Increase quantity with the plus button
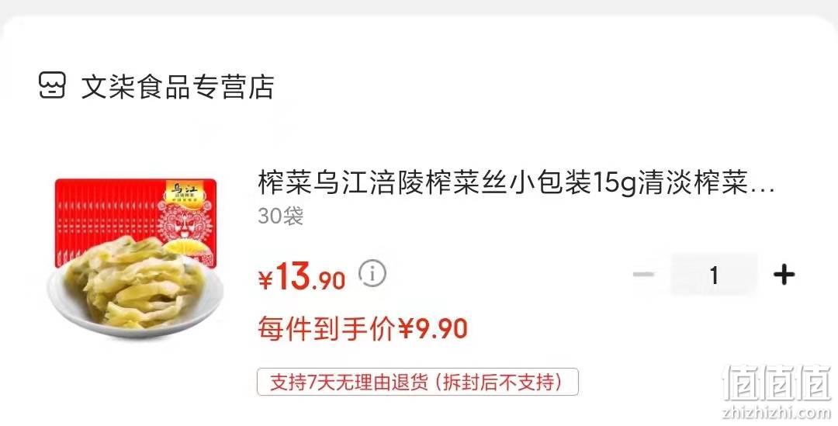The width and height of the screenshot is (838, 426). tap(784, 275)
